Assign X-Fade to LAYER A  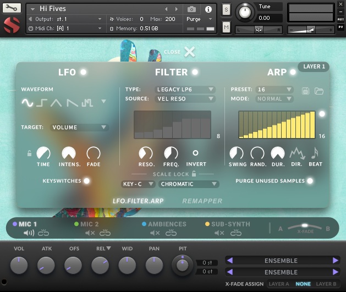(x=279, y=284)
